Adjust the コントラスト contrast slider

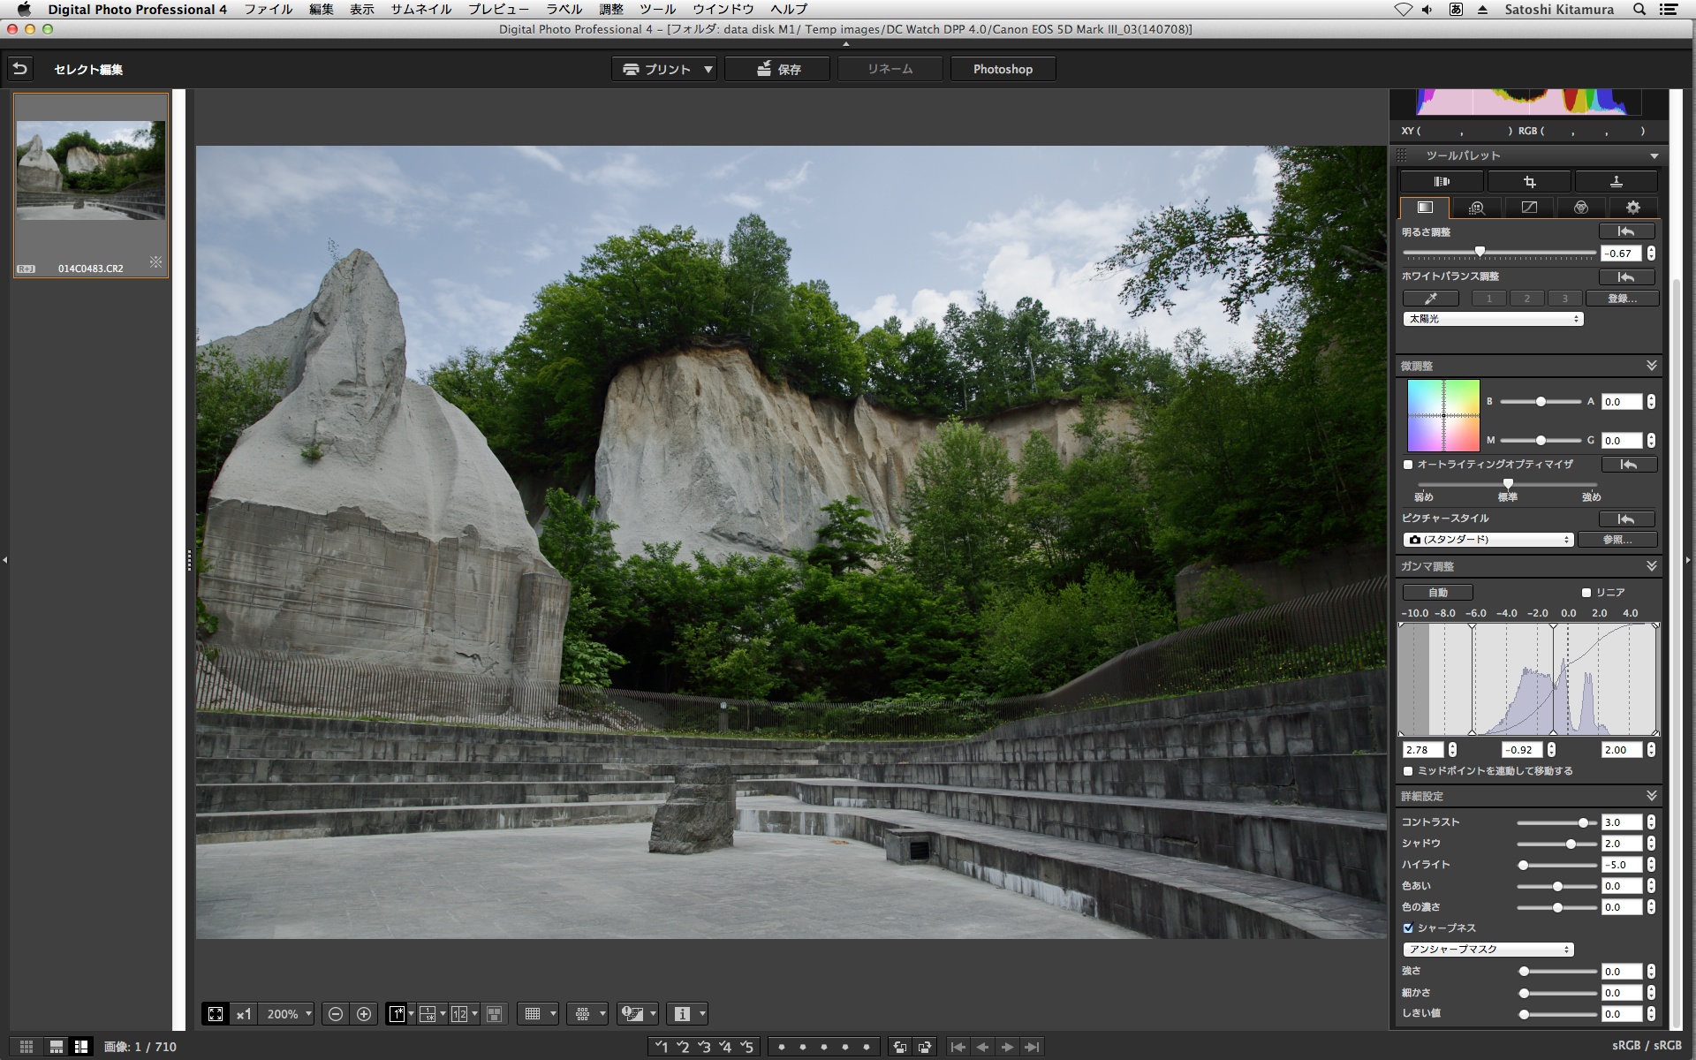coord(1583,822)
